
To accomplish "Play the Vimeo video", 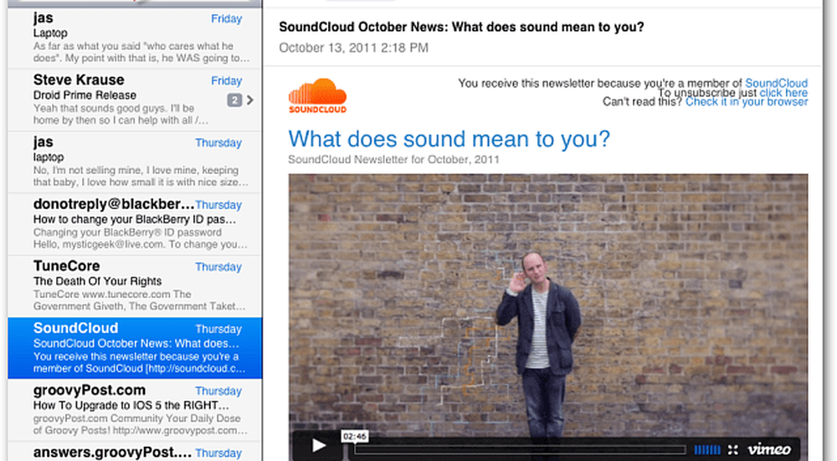I will coord(319,446).
